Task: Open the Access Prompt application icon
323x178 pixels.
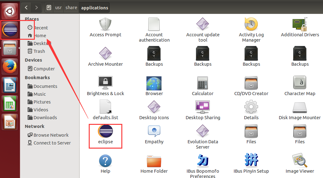Action: coord(105,24)
